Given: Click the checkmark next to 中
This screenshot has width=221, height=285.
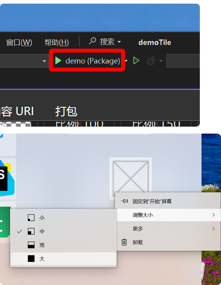Looking at the screenshot, I should point(19,231).
